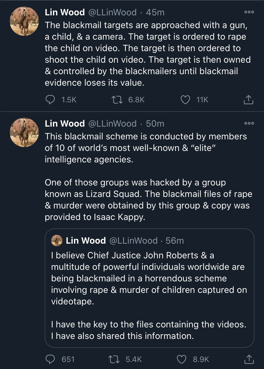264x369 pixels.
Task: Share the 50m tweet
Action: tap(248, 359)
